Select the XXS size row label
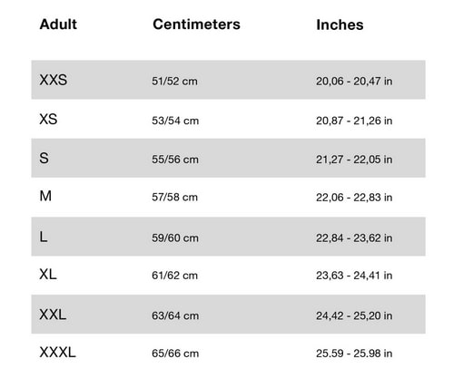Viewport: 463px width, 378px height. point(54,80)
